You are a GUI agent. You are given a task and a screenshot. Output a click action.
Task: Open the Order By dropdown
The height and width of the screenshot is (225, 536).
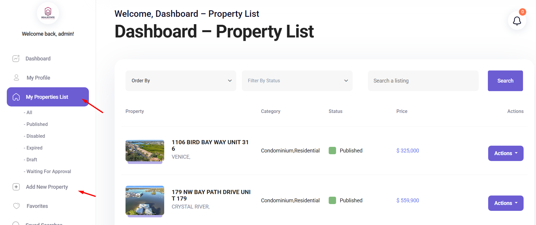pyautogui.click(x=181, y=81)
